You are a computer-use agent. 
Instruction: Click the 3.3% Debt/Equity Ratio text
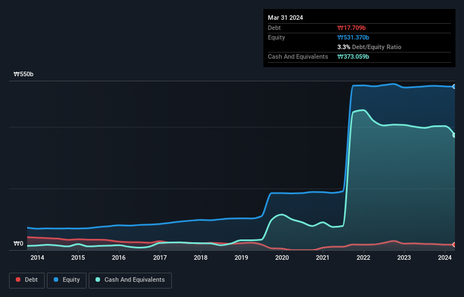point(369,47)
